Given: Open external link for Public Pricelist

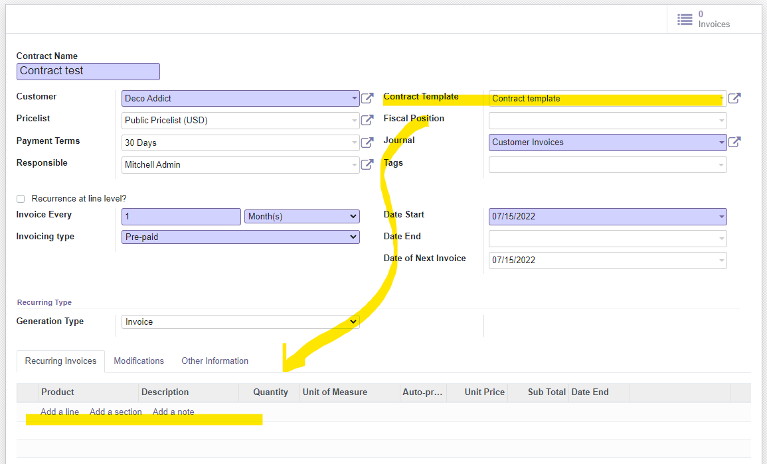Looking at the screenshot, I should [367, 120].
